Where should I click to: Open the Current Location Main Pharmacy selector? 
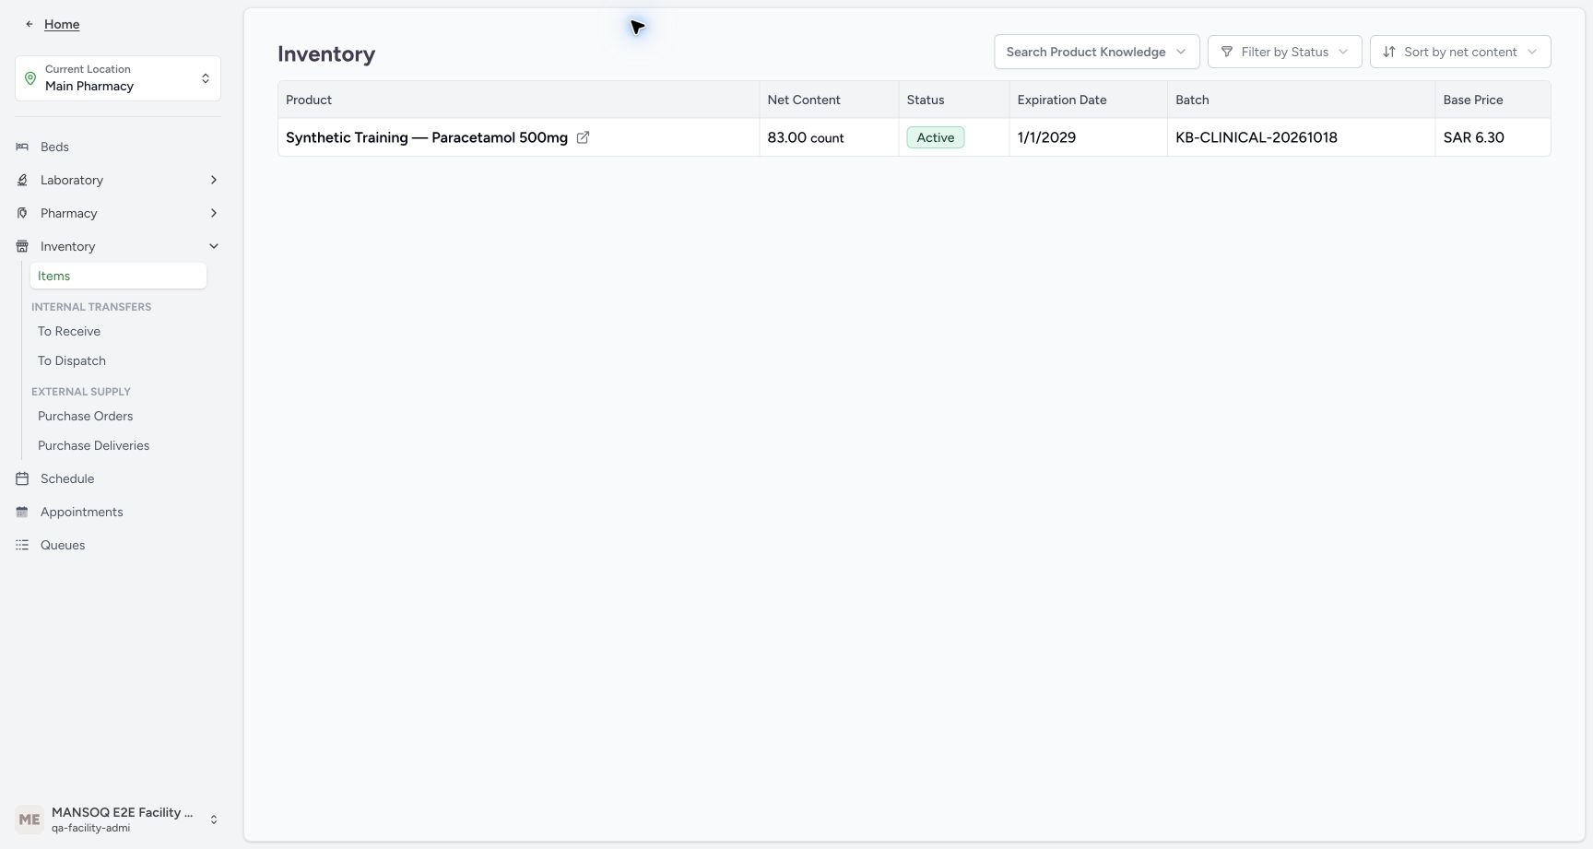[x=118, y=78]
